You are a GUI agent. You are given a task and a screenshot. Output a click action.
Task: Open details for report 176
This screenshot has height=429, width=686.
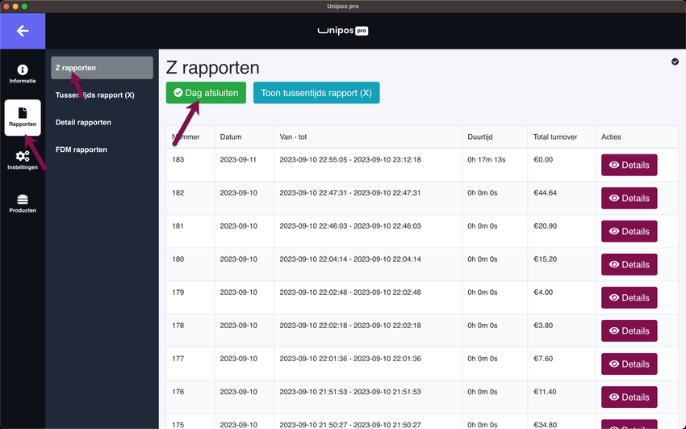(x=629, y=397)
